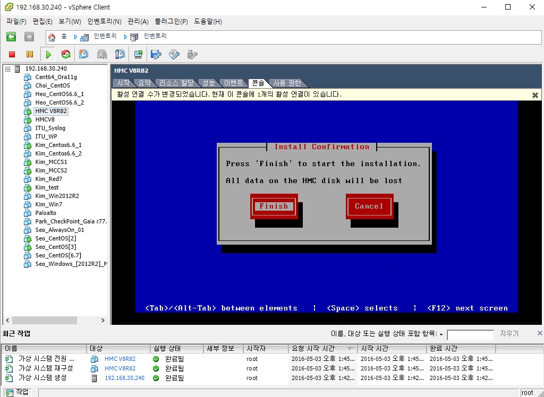544x397 pixels.
Task: Launch virtual machine console window icon
Action: coord(138,54)
